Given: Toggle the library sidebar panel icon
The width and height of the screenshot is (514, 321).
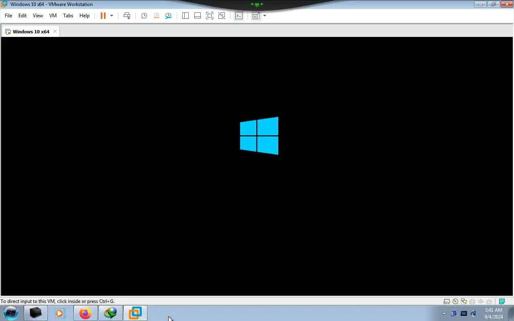Looking at the screenshot, I should (186, 16).
